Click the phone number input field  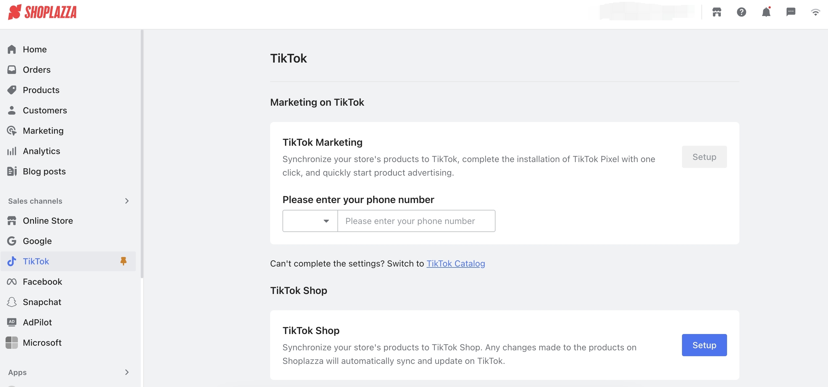point(416,221)
